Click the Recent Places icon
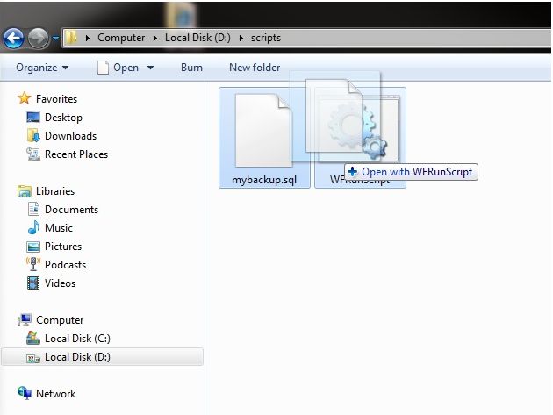Viewport: 553px width, 415px height. click(x=33, y=154)
